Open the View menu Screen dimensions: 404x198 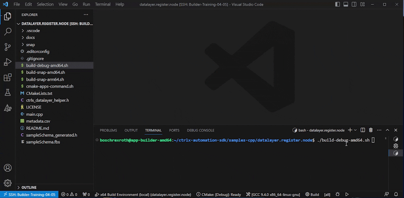pos(63,4)
